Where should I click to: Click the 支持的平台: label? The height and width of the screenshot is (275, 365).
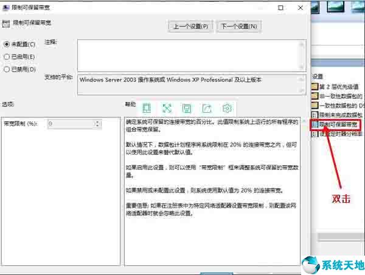point(58,77)
